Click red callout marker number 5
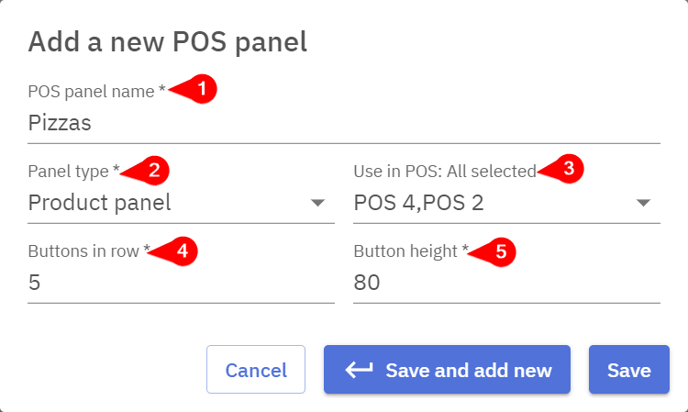This screenshot has height=412, width=688. coord(500,251)
